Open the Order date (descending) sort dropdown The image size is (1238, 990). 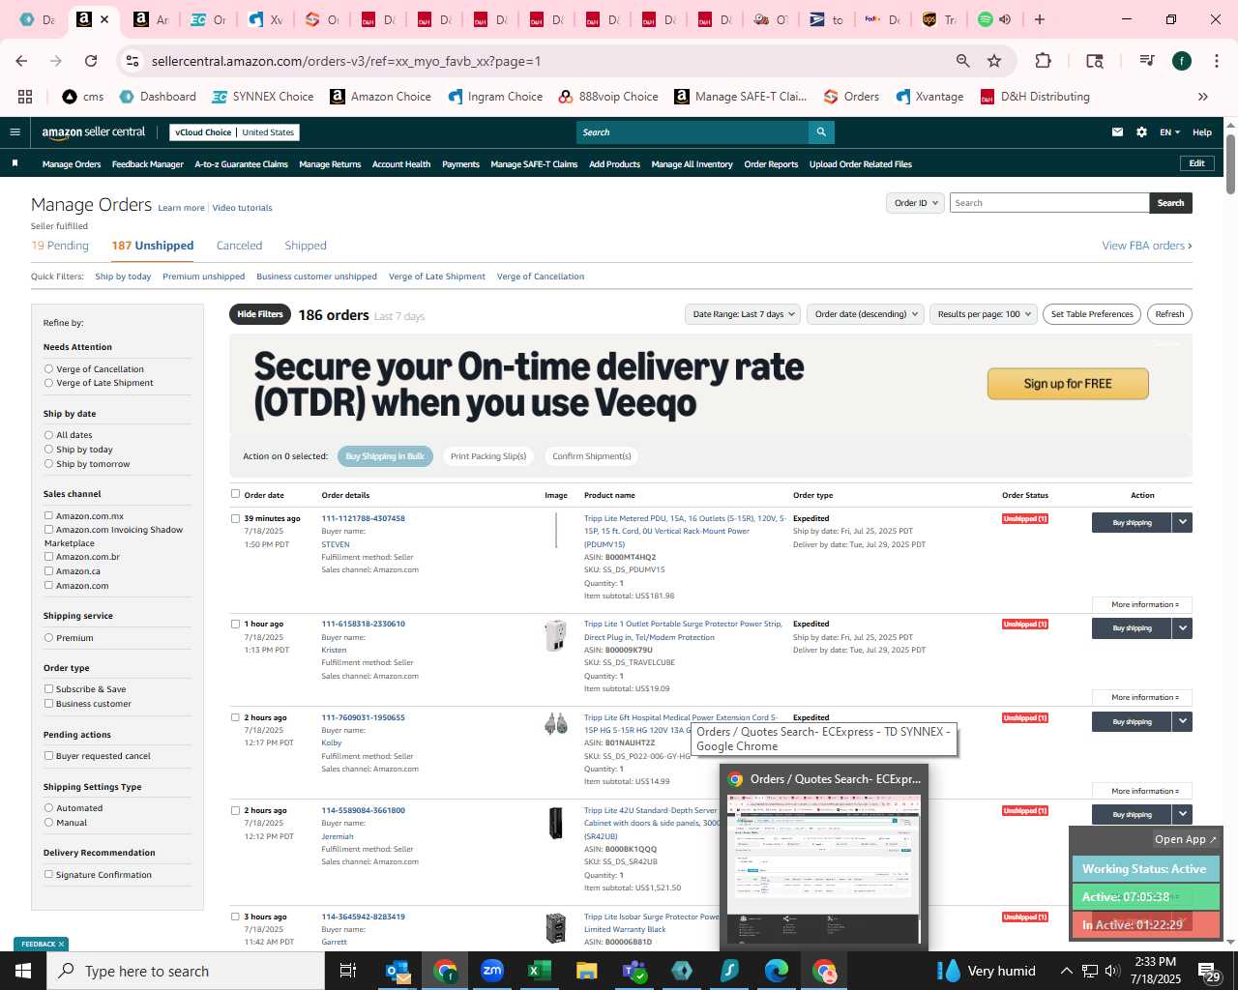[x=866, y=314]
